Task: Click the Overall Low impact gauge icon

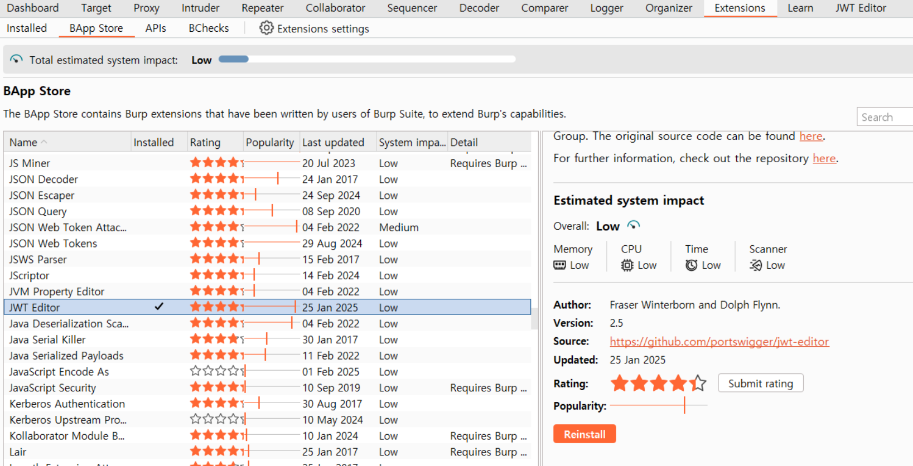Action: tap(633, 225)
